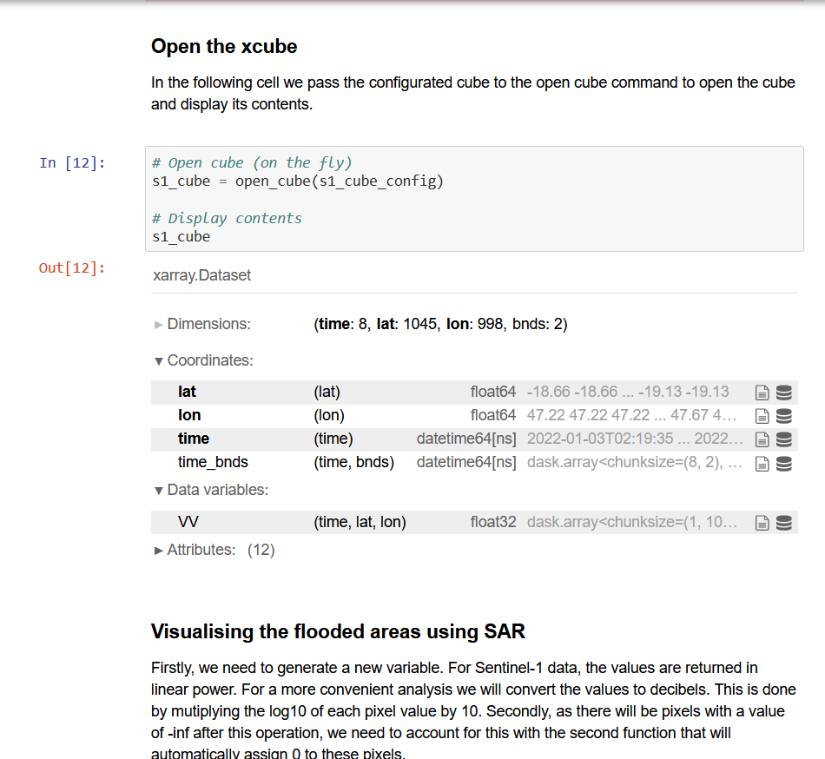The width and height of the screenshot is (825, 759).
Task: Show data repr icon for time_bnds row
Action: click(x=784, y=464)
